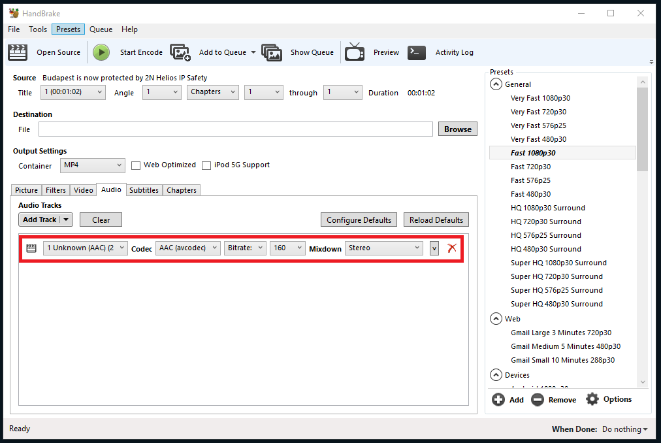Open the Show Queue icon

pyautogui.click(x=272, y=52)
